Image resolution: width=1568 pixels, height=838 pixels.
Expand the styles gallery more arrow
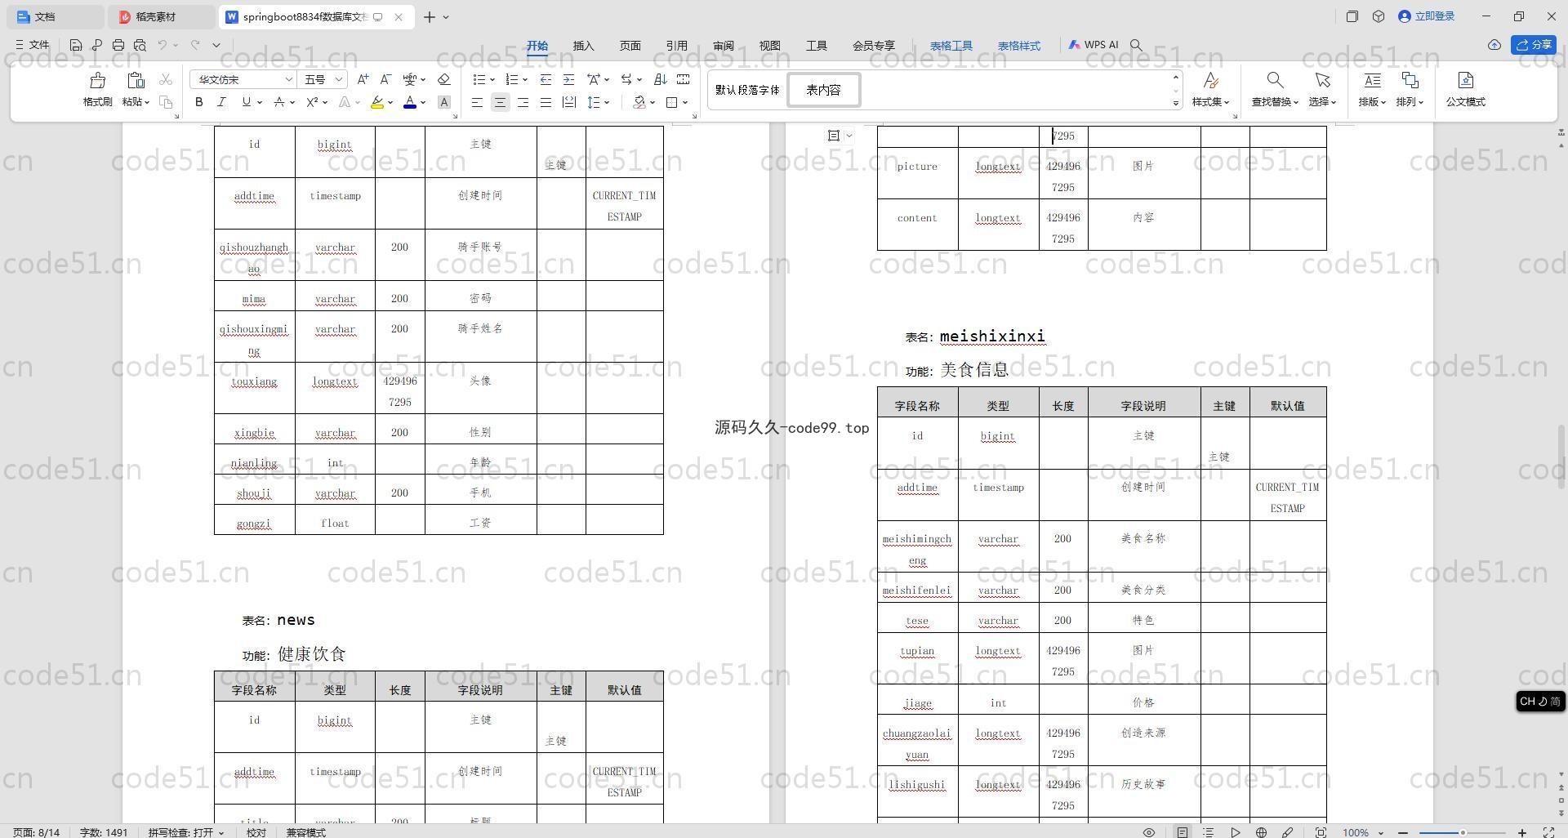(x=1176, y=104)
